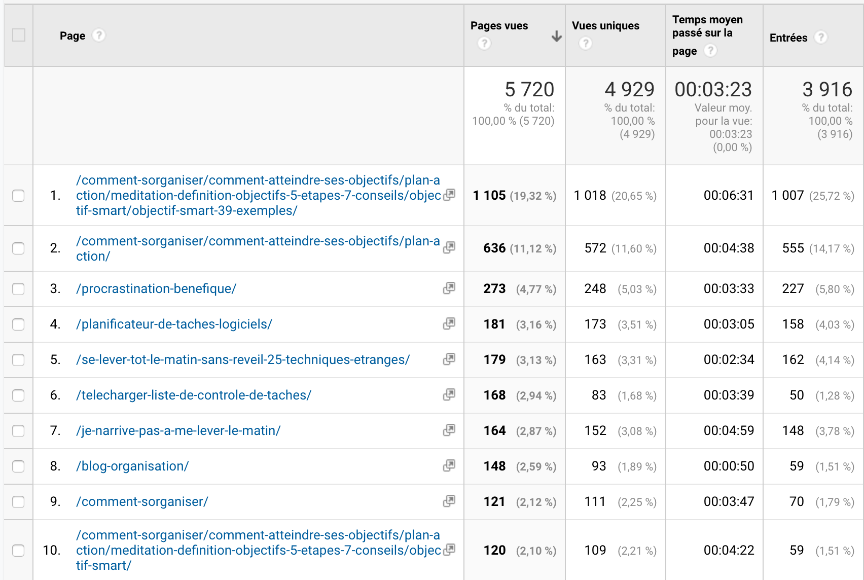864x580 pixels.
Task: Open row 2 plan-action page link
Action: 258,248
